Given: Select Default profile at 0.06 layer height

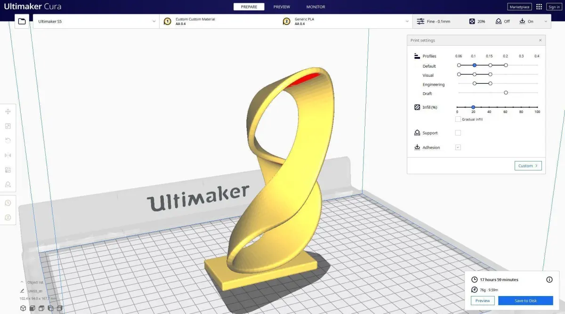Looking at the screenshot, I should (x=459, y=65).
